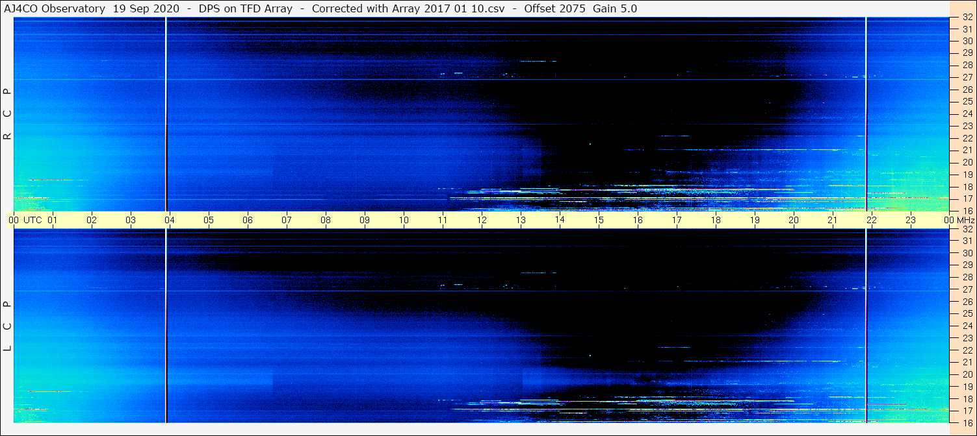Select hour "15" on the UTC axis

[599, 220]
